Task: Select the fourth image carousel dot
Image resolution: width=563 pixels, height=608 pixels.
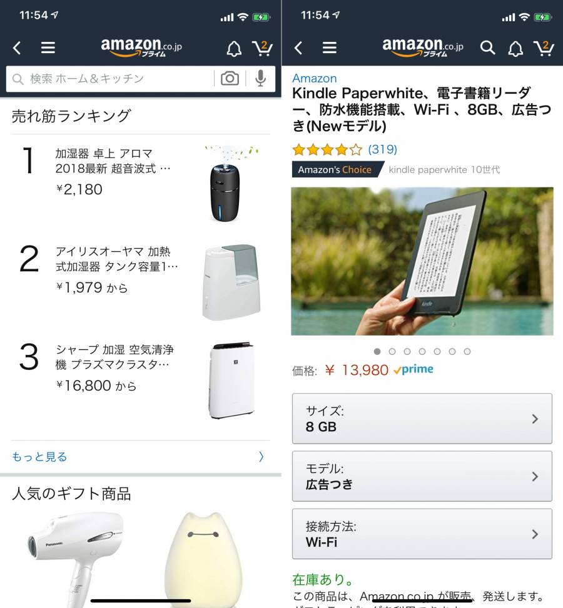Action: (x=422, y=351)
